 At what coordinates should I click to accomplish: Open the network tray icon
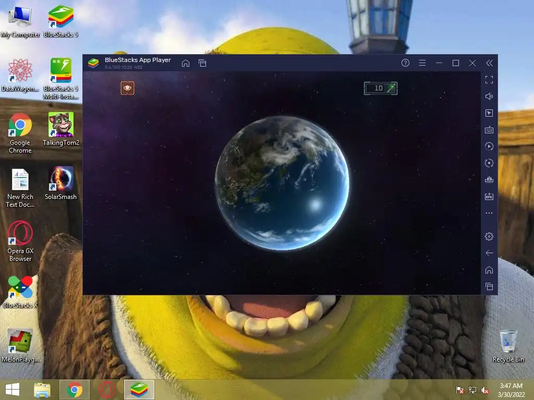[472, 390]
